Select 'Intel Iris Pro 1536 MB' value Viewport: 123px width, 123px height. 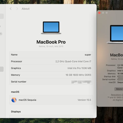79,68
